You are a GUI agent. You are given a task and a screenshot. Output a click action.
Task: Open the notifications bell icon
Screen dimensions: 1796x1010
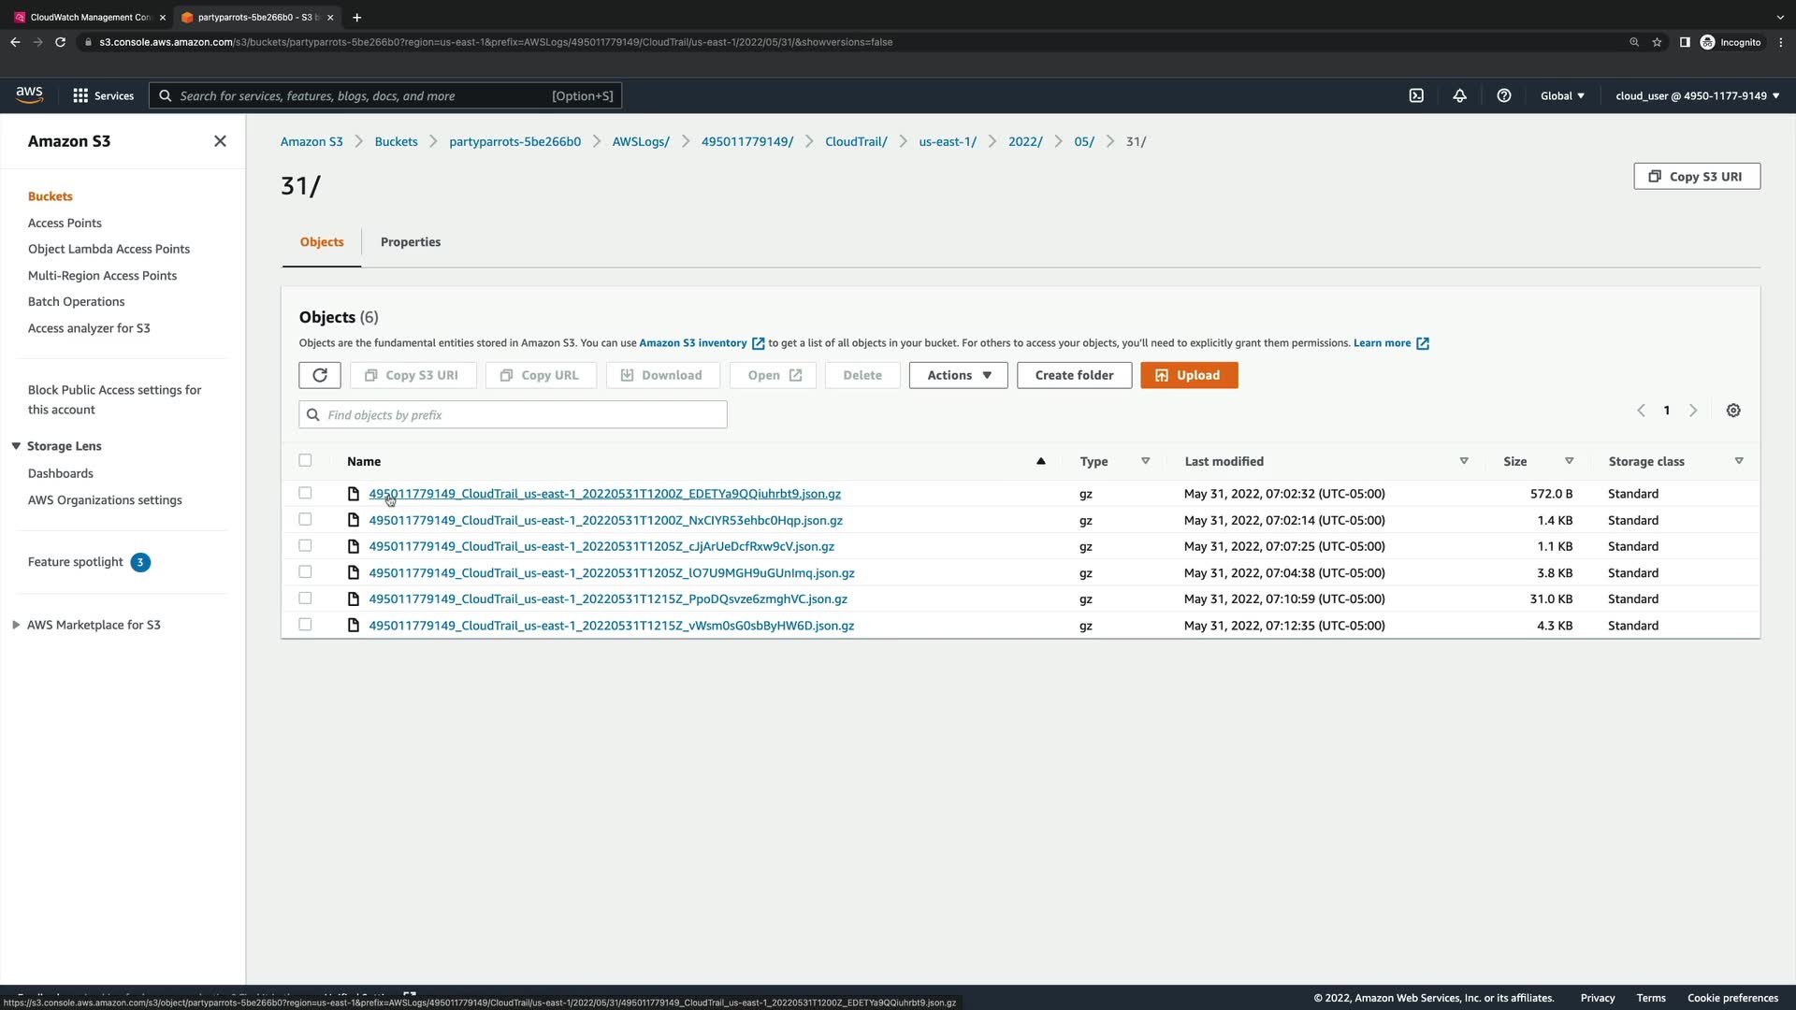[x=1459, y=95]
